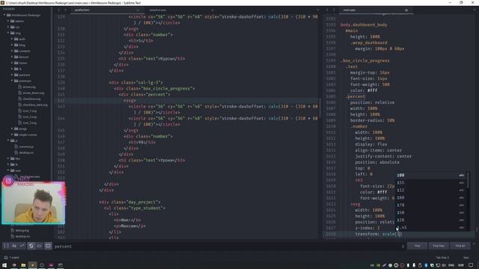This screenshot has width=479, height=269.
Task: Click Sublime Text taskbar icon
Action: 32,265
